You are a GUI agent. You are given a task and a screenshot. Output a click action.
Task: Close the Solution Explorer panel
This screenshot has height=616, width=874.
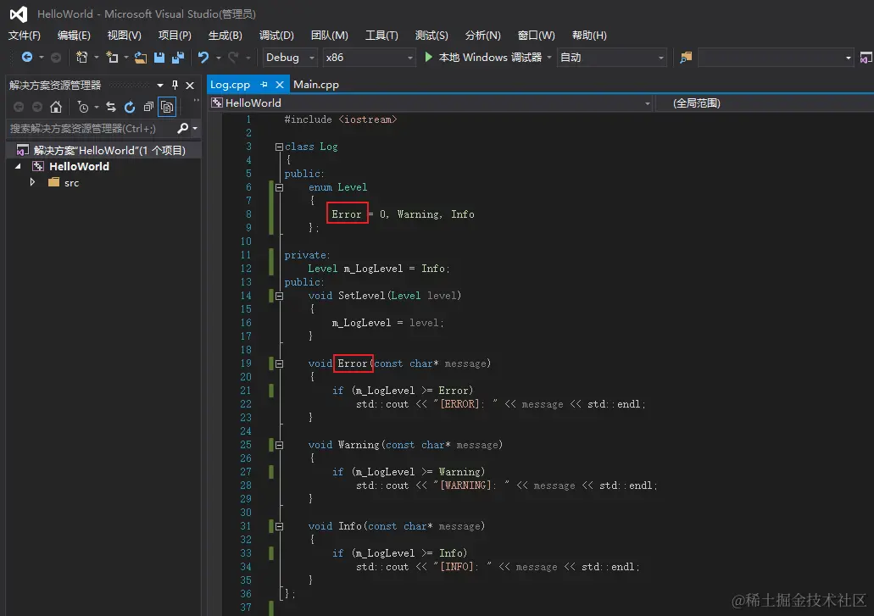(x=190, y=86)
